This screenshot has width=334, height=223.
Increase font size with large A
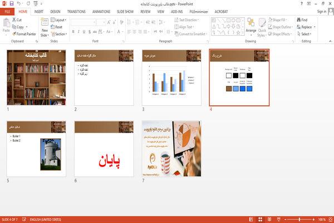pyautogui.click(x=109, y=22)
